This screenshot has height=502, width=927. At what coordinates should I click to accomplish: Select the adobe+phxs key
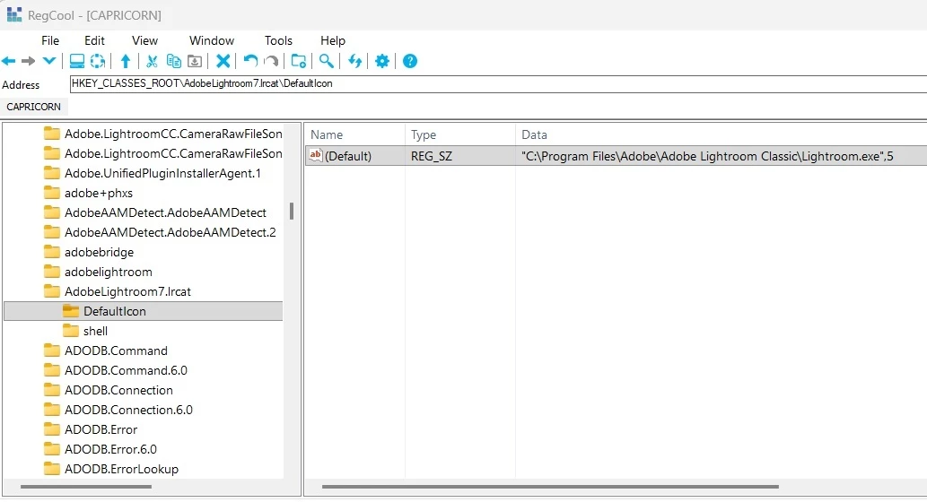point(99,193)
